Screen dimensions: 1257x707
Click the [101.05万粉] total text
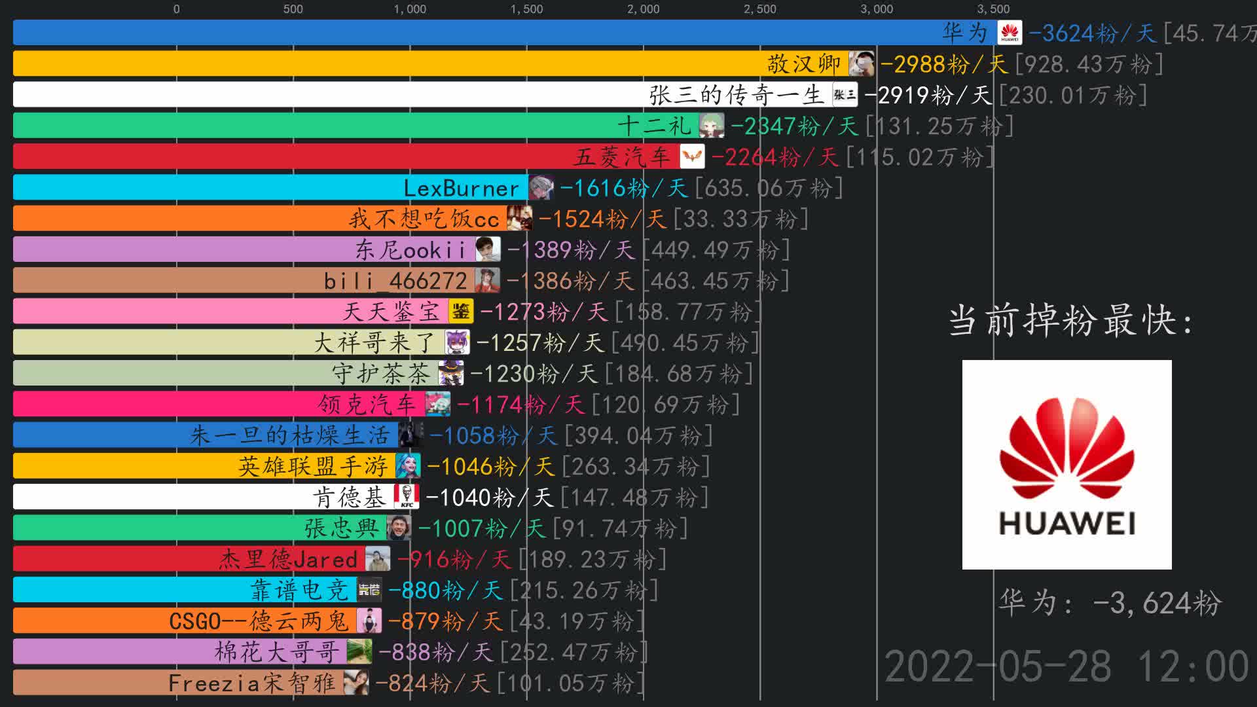572,683
